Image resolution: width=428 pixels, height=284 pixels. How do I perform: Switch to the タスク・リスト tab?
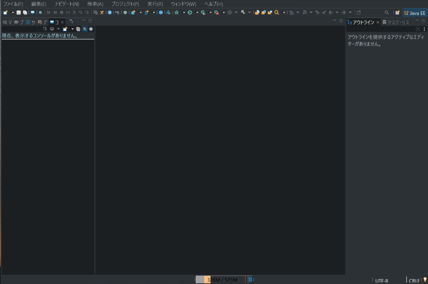click(396, 22)
